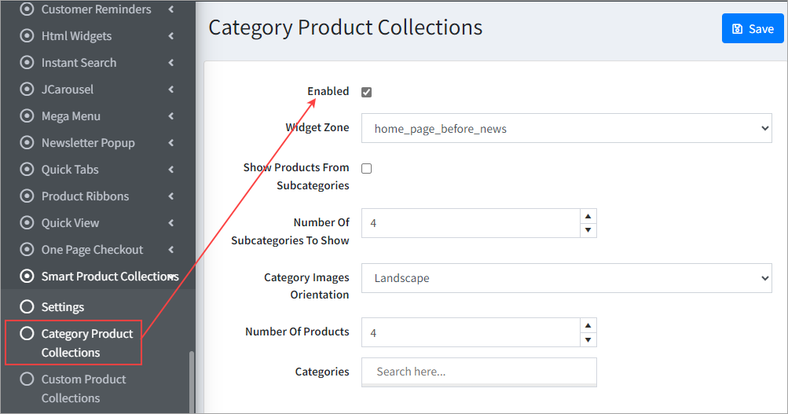Click the Html Widgets bullet icon

pyautogui.click(x=27, y=36)
